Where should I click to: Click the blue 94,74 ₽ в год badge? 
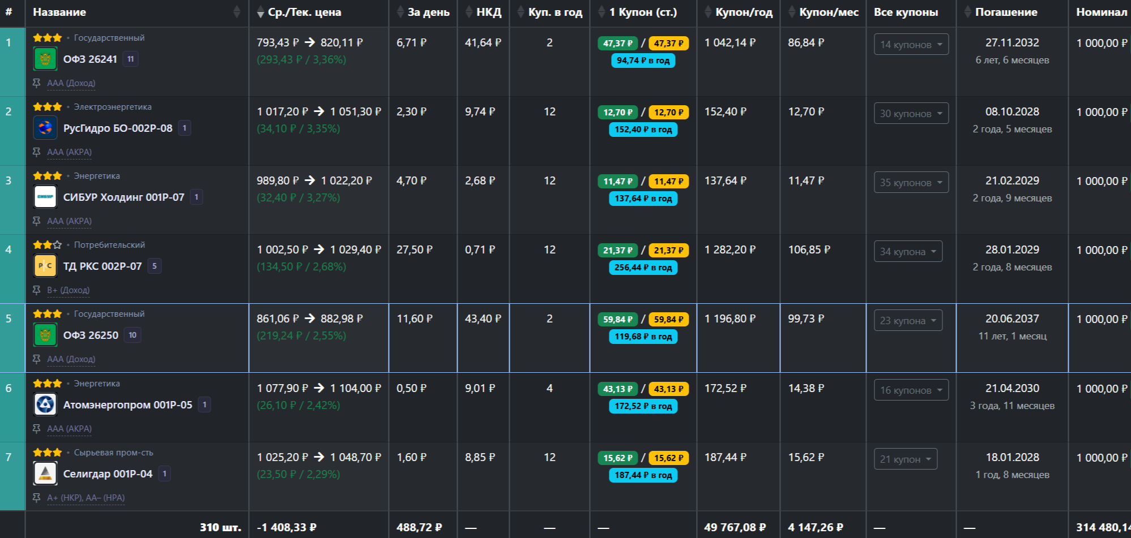[x=643, y=61]
